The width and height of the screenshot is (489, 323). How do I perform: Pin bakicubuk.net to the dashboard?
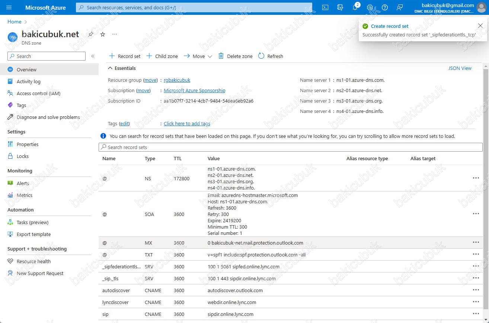[x=90, y=34]
